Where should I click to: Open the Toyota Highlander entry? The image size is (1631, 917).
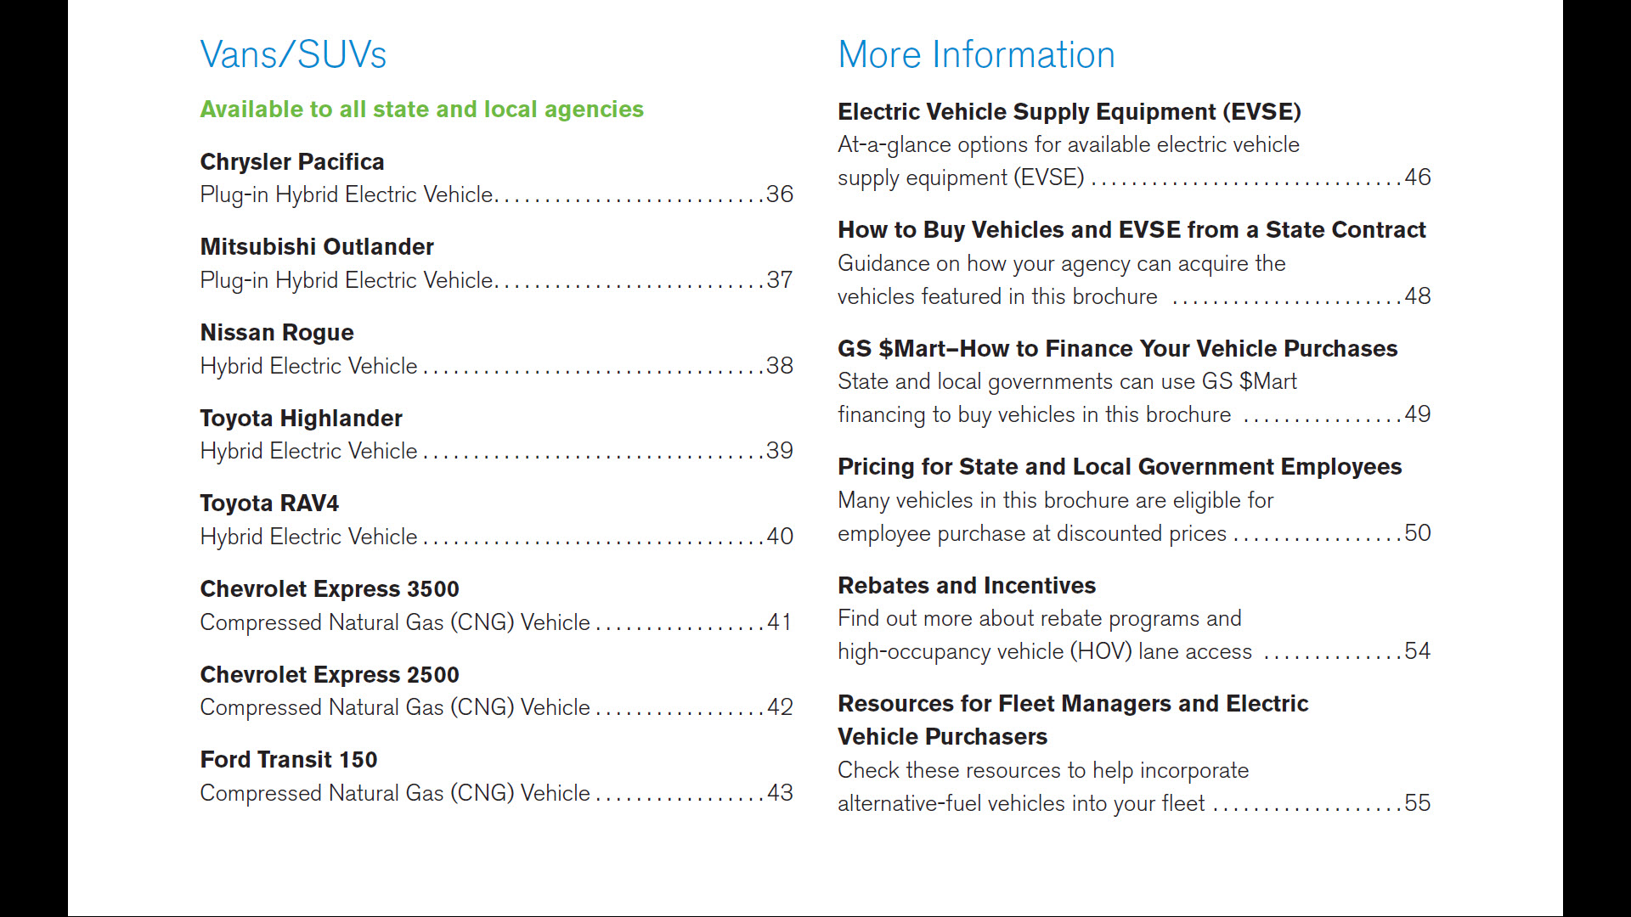pos(302,418)
